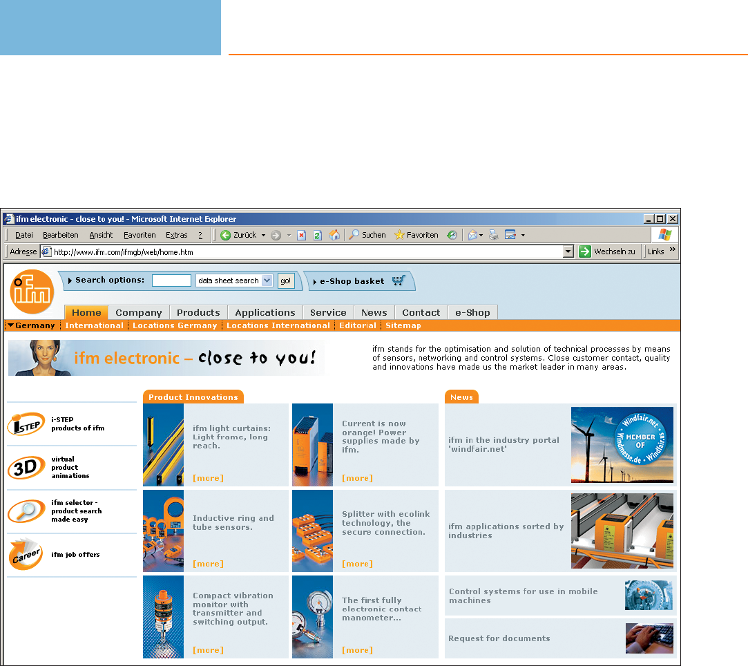Click the history/media toolbar icon
The image size is (748, 666).
(x=452, y=235)
